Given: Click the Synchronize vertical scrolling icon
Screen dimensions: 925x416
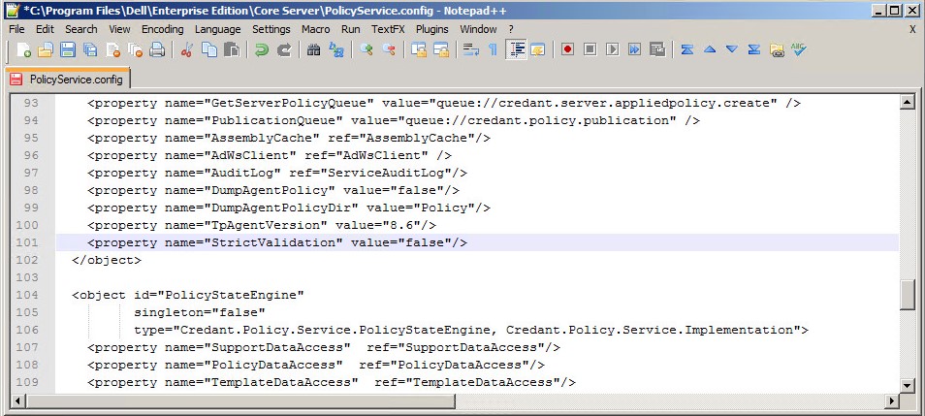Looking at the screenshot, I should click(419, 50).
